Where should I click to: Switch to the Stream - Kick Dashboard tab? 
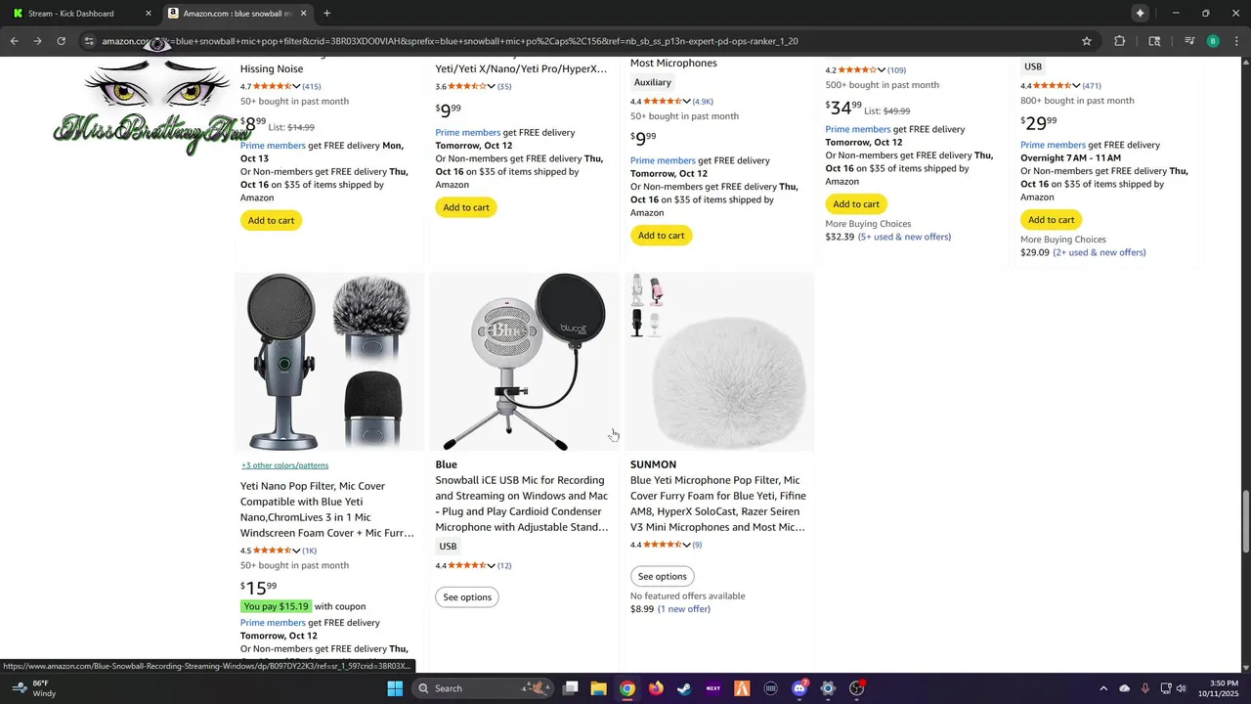pyautogui.click(x=78, y=14)
